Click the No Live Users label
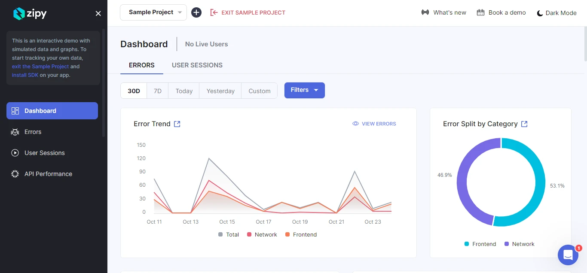Screen dimensions: 587x273 (x=207, y=44)
